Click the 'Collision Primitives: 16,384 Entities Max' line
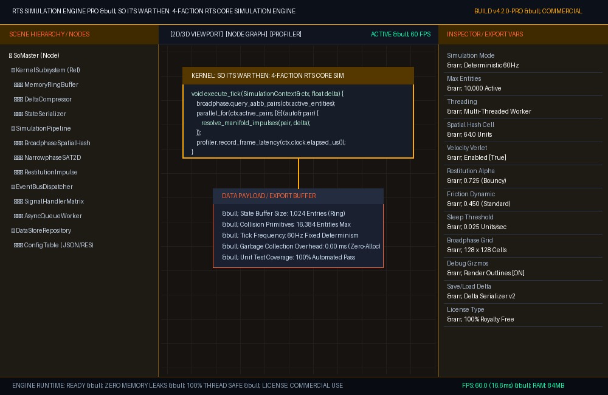This screenshot has height=395, width=608. click(x=286, y=224)
